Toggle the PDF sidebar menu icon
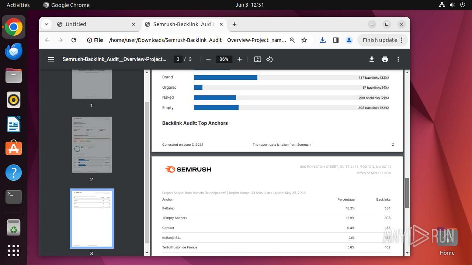This screenshot has height=265, width=472. [x=51, y=59]
